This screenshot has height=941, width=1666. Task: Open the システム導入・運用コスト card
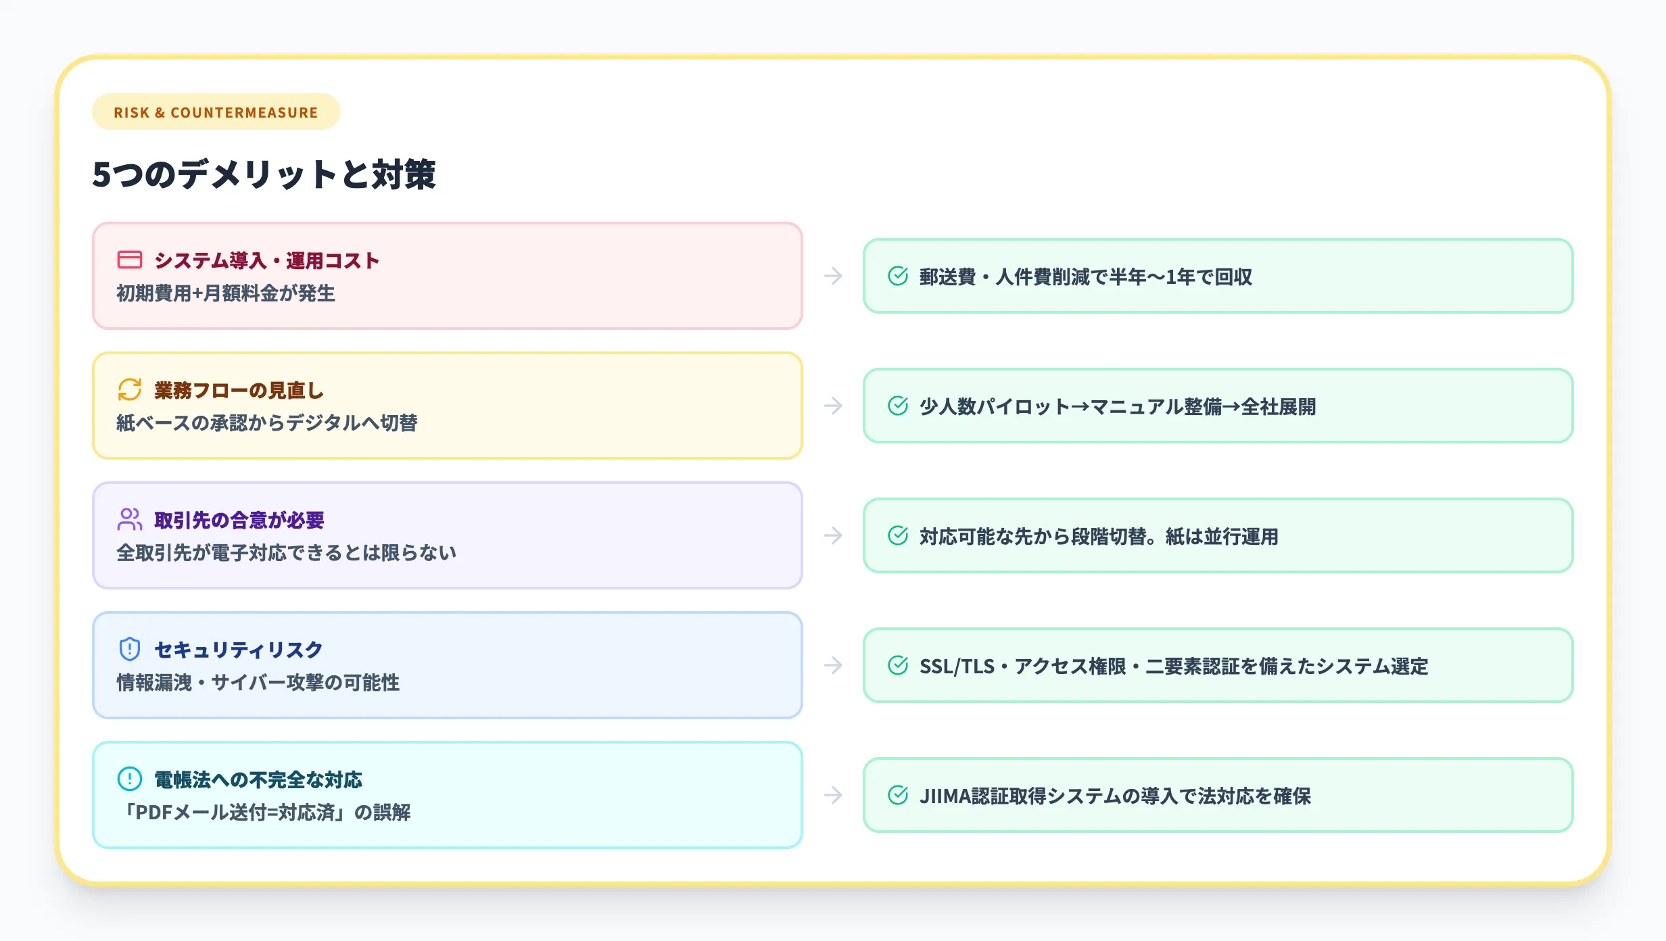tap(446, 276)
